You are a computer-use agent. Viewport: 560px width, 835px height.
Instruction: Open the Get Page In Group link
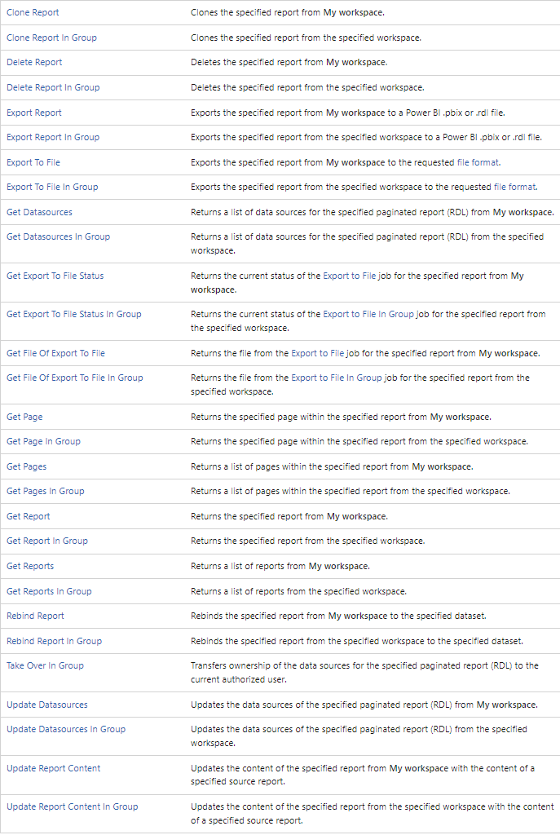click(x=43, y=441)
